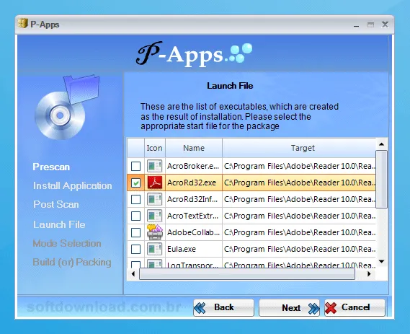410x334 pixels.
Task: Proceed with the Next button
Action: pos(289,307)
